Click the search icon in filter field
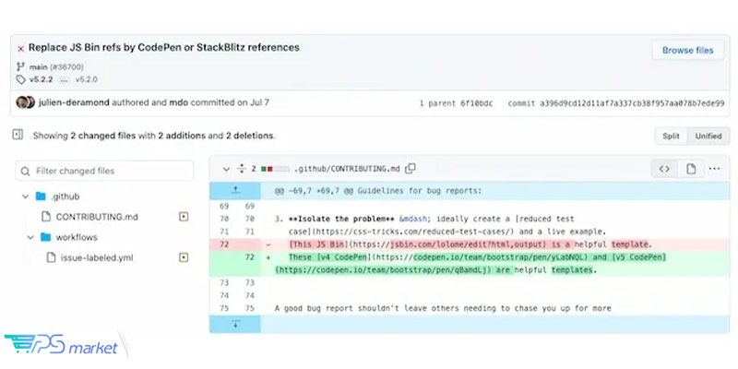Image resolution: width=738 pixels, height=369 pixels. tap(26, 171)
